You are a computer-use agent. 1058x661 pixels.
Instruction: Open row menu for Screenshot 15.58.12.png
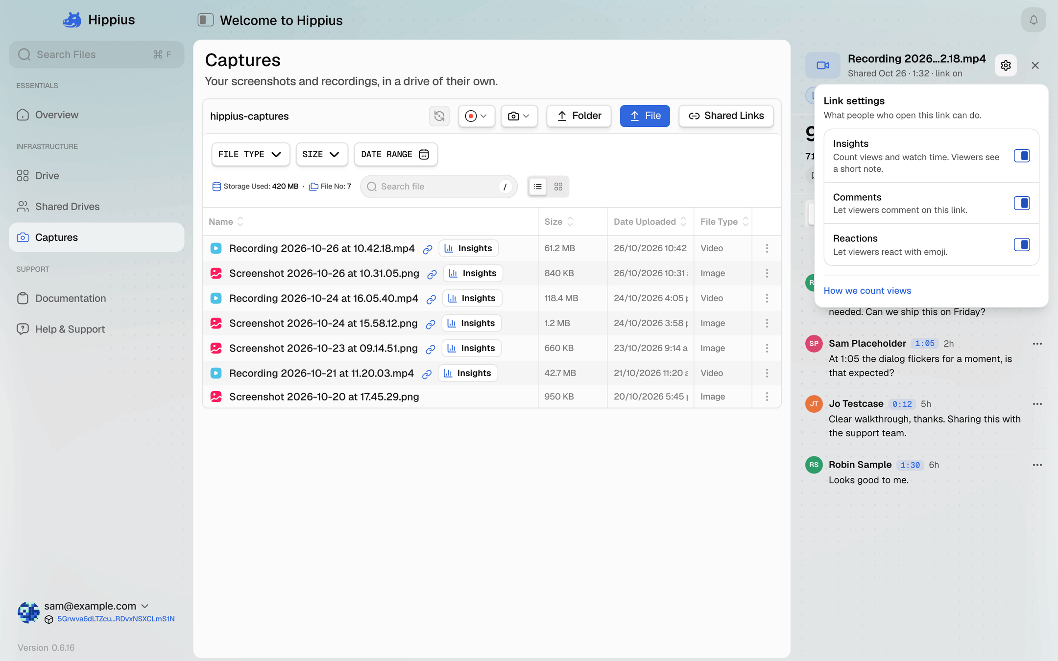(767, 323)
